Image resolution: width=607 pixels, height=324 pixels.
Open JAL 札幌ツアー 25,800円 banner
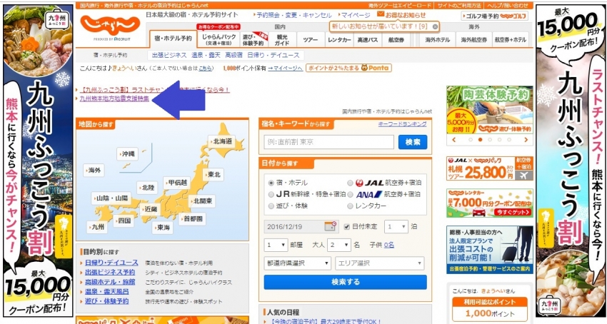tap(490, 168)
